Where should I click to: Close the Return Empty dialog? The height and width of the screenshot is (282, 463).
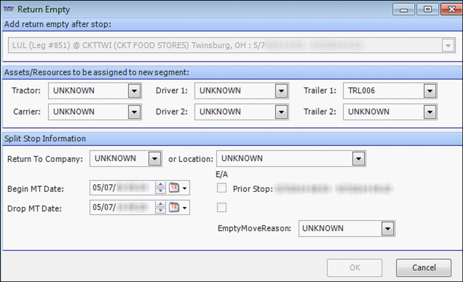[x=451, y=9]
